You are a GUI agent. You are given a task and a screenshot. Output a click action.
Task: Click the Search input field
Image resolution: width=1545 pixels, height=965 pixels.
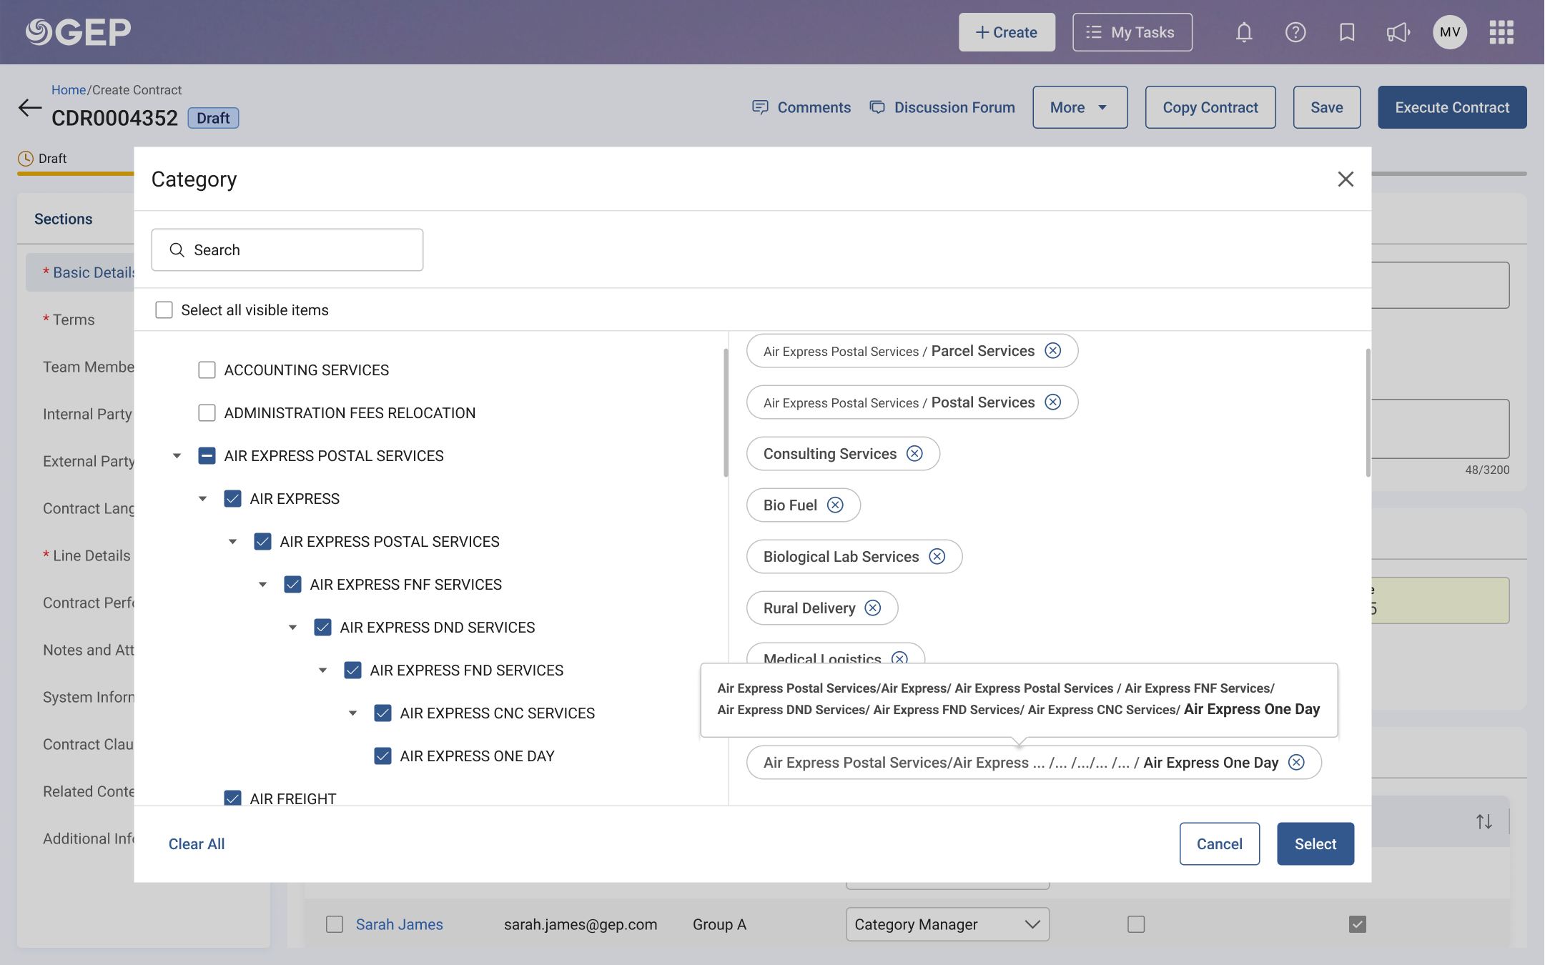pos(287,250)
